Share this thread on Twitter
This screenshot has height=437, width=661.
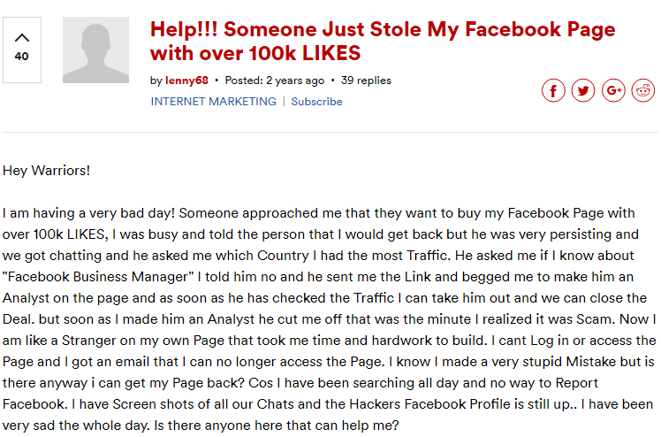[583, 91]
